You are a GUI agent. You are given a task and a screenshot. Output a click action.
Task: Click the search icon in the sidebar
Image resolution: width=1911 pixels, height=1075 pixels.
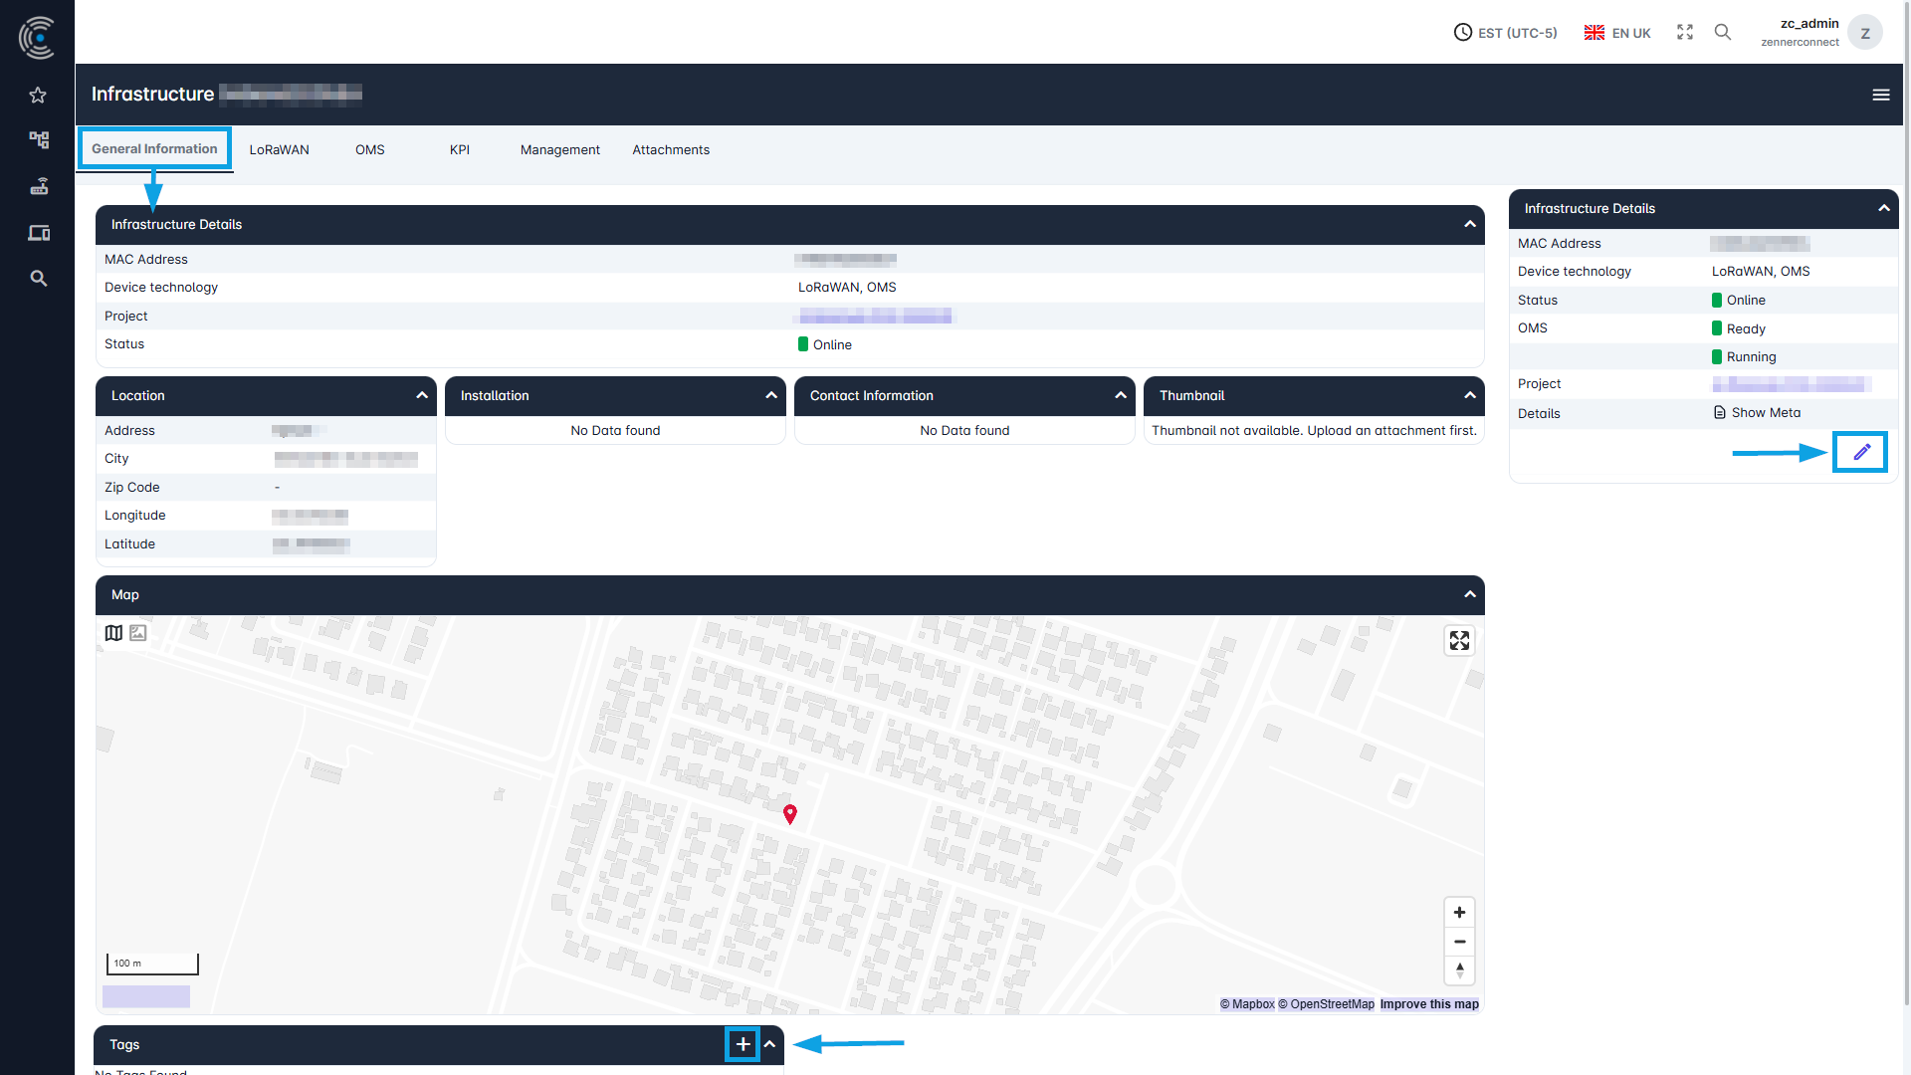tap(38, 279)
